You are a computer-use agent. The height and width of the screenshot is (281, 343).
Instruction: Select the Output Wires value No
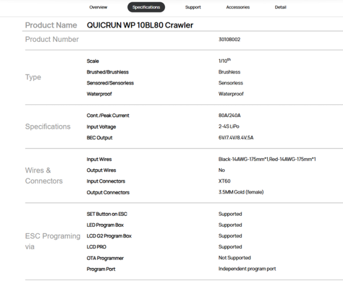[x=222, y=170]
